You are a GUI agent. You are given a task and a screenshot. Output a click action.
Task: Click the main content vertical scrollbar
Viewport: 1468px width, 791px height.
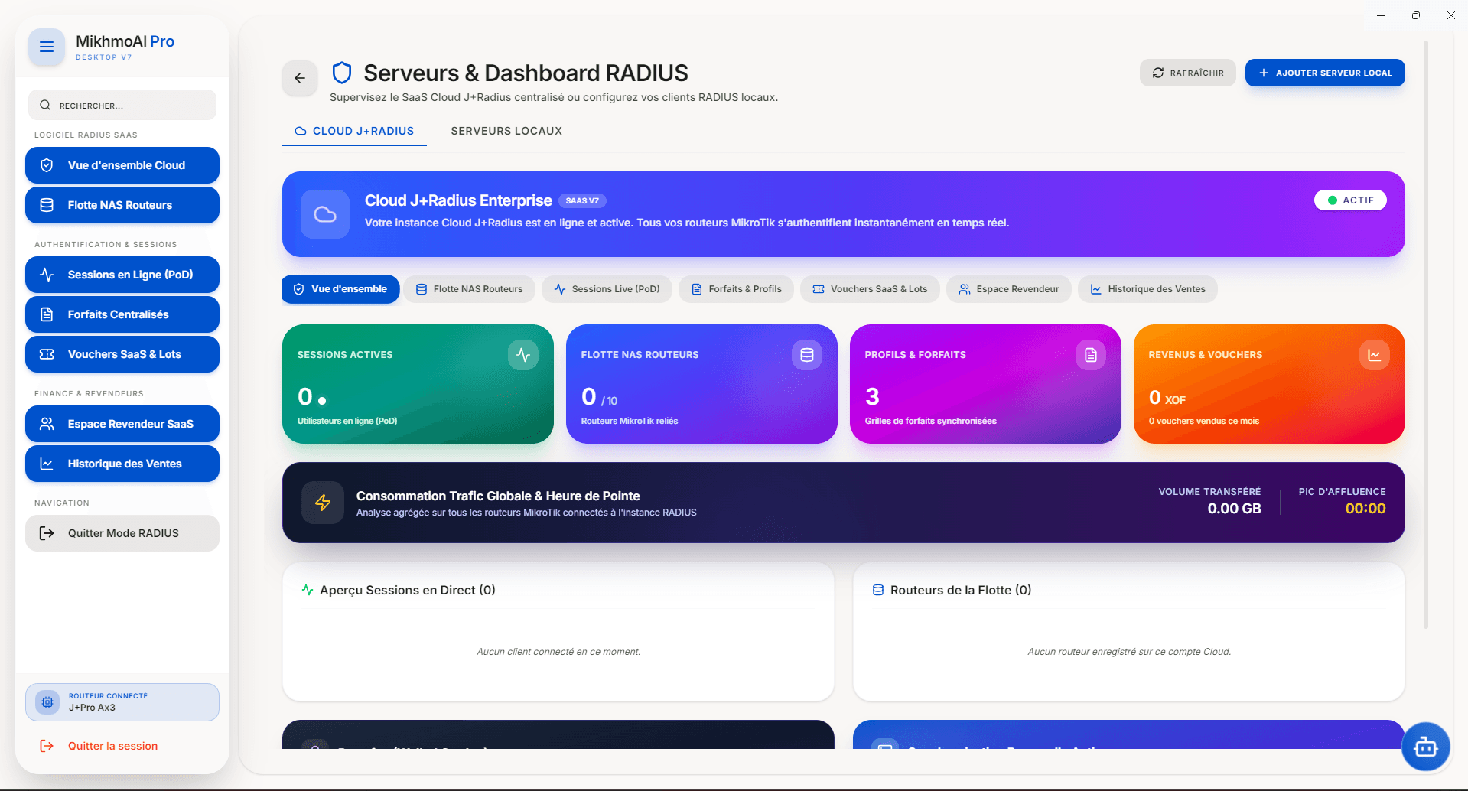point(1426,337)
